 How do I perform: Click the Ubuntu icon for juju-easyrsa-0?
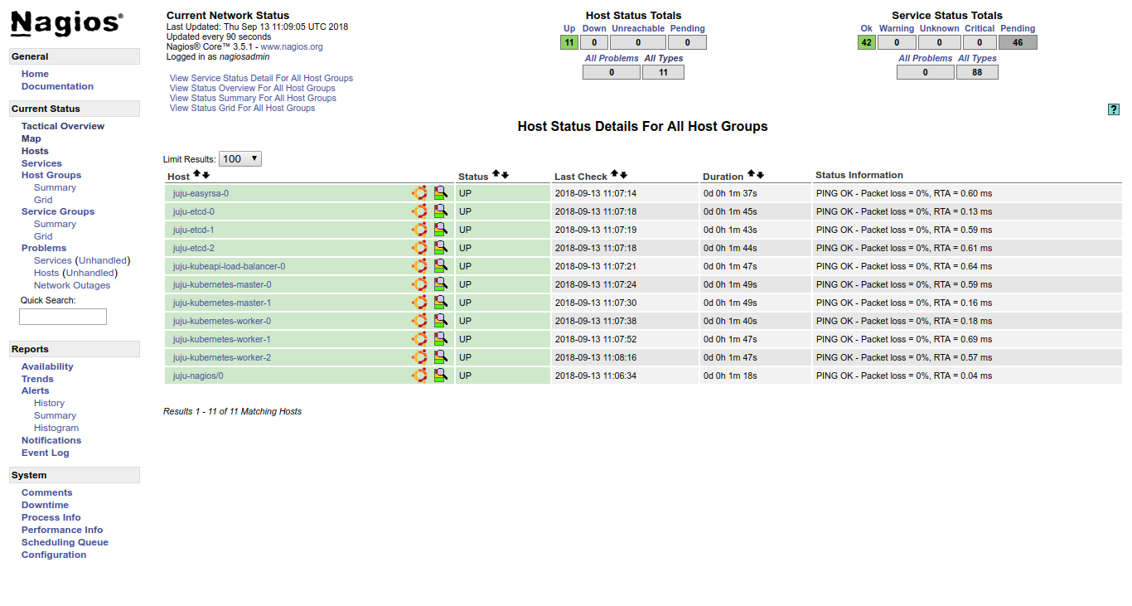click(419, 193)
